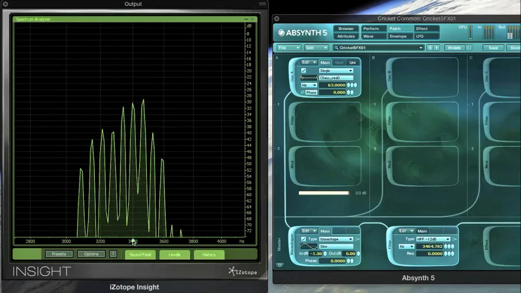This screenshot has height=293, width=521.
Task: Click the Mutate button
Action: tap(454, 48)
